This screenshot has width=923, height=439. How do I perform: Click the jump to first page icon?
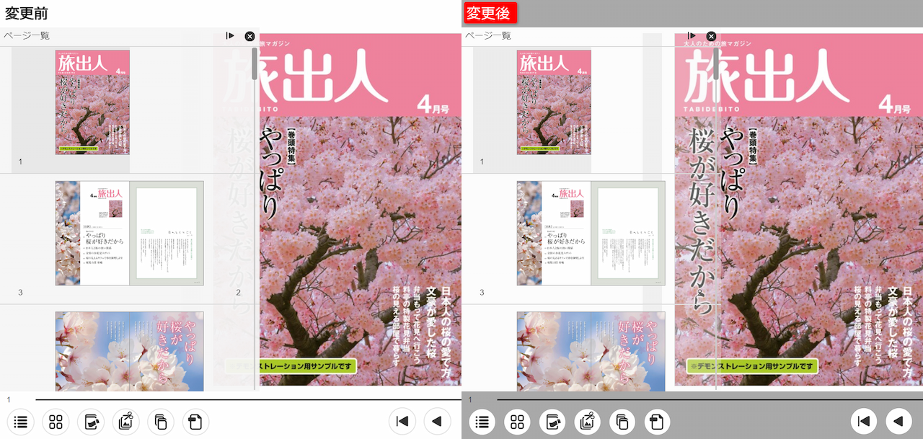pos(402,422)
